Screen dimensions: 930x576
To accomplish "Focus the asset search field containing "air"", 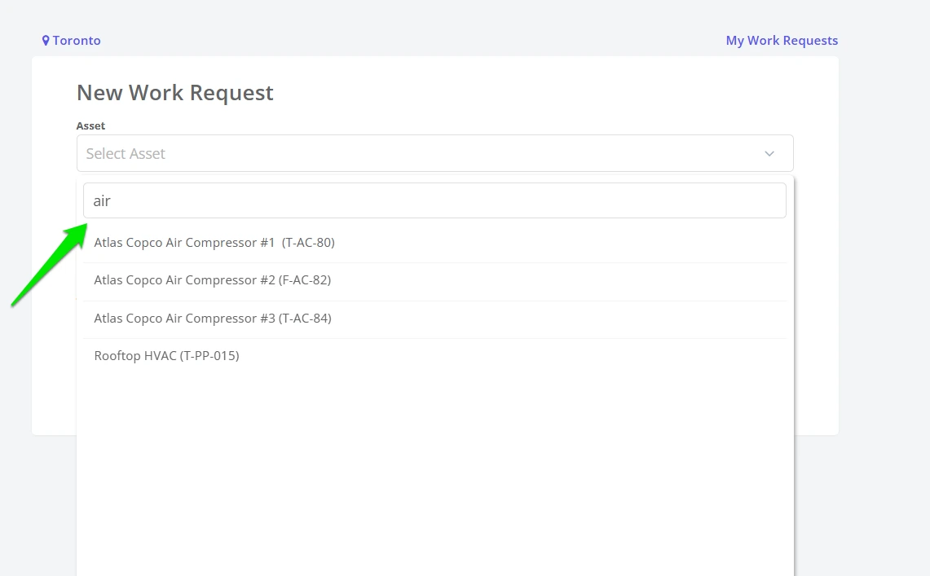I will [x=434, y=200].
